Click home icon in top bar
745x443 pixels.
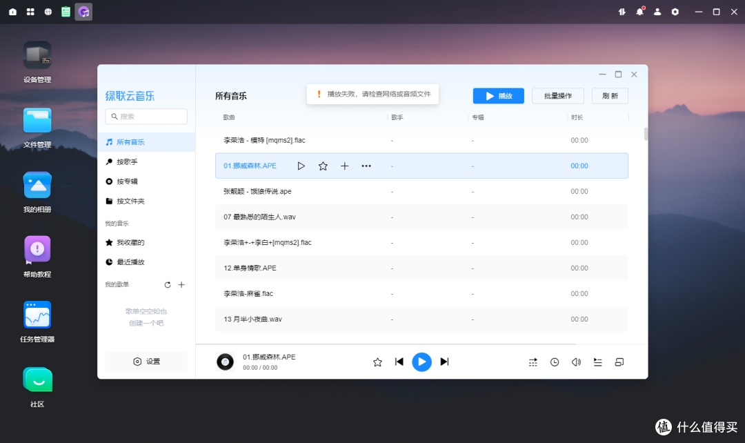(13, 12)
